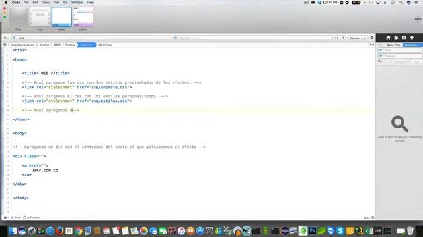Open Notification Center in menu bar

coord(416,3)
